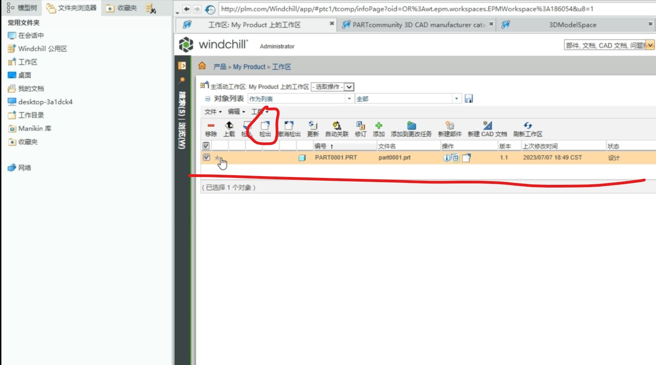
Task: Open the 工具 menu
Action: (x=260, y=111)
